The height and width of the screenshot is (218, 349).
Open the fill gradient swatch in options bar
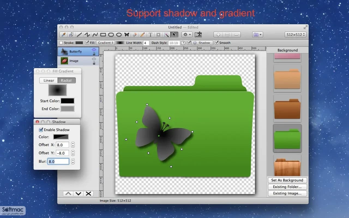point(120,43)
